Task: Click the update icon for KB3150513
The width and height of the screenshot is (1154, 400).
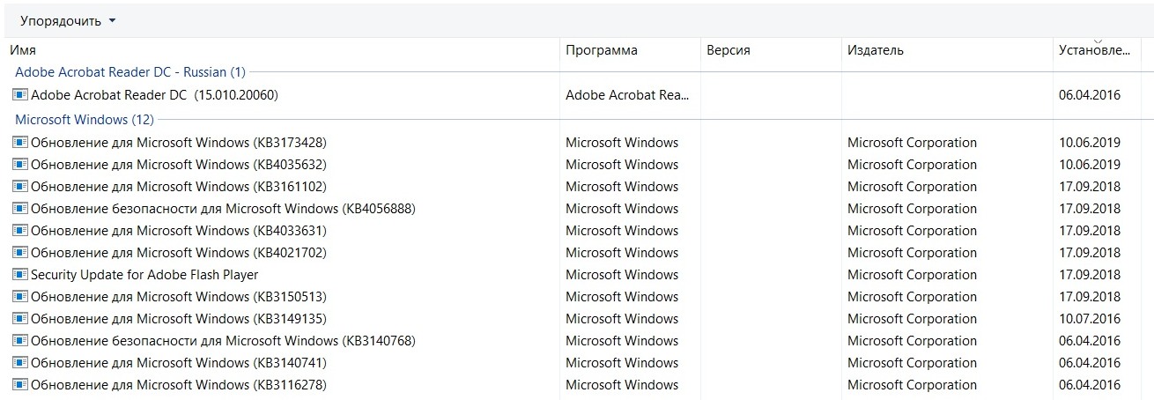Action: pos(20,296)
